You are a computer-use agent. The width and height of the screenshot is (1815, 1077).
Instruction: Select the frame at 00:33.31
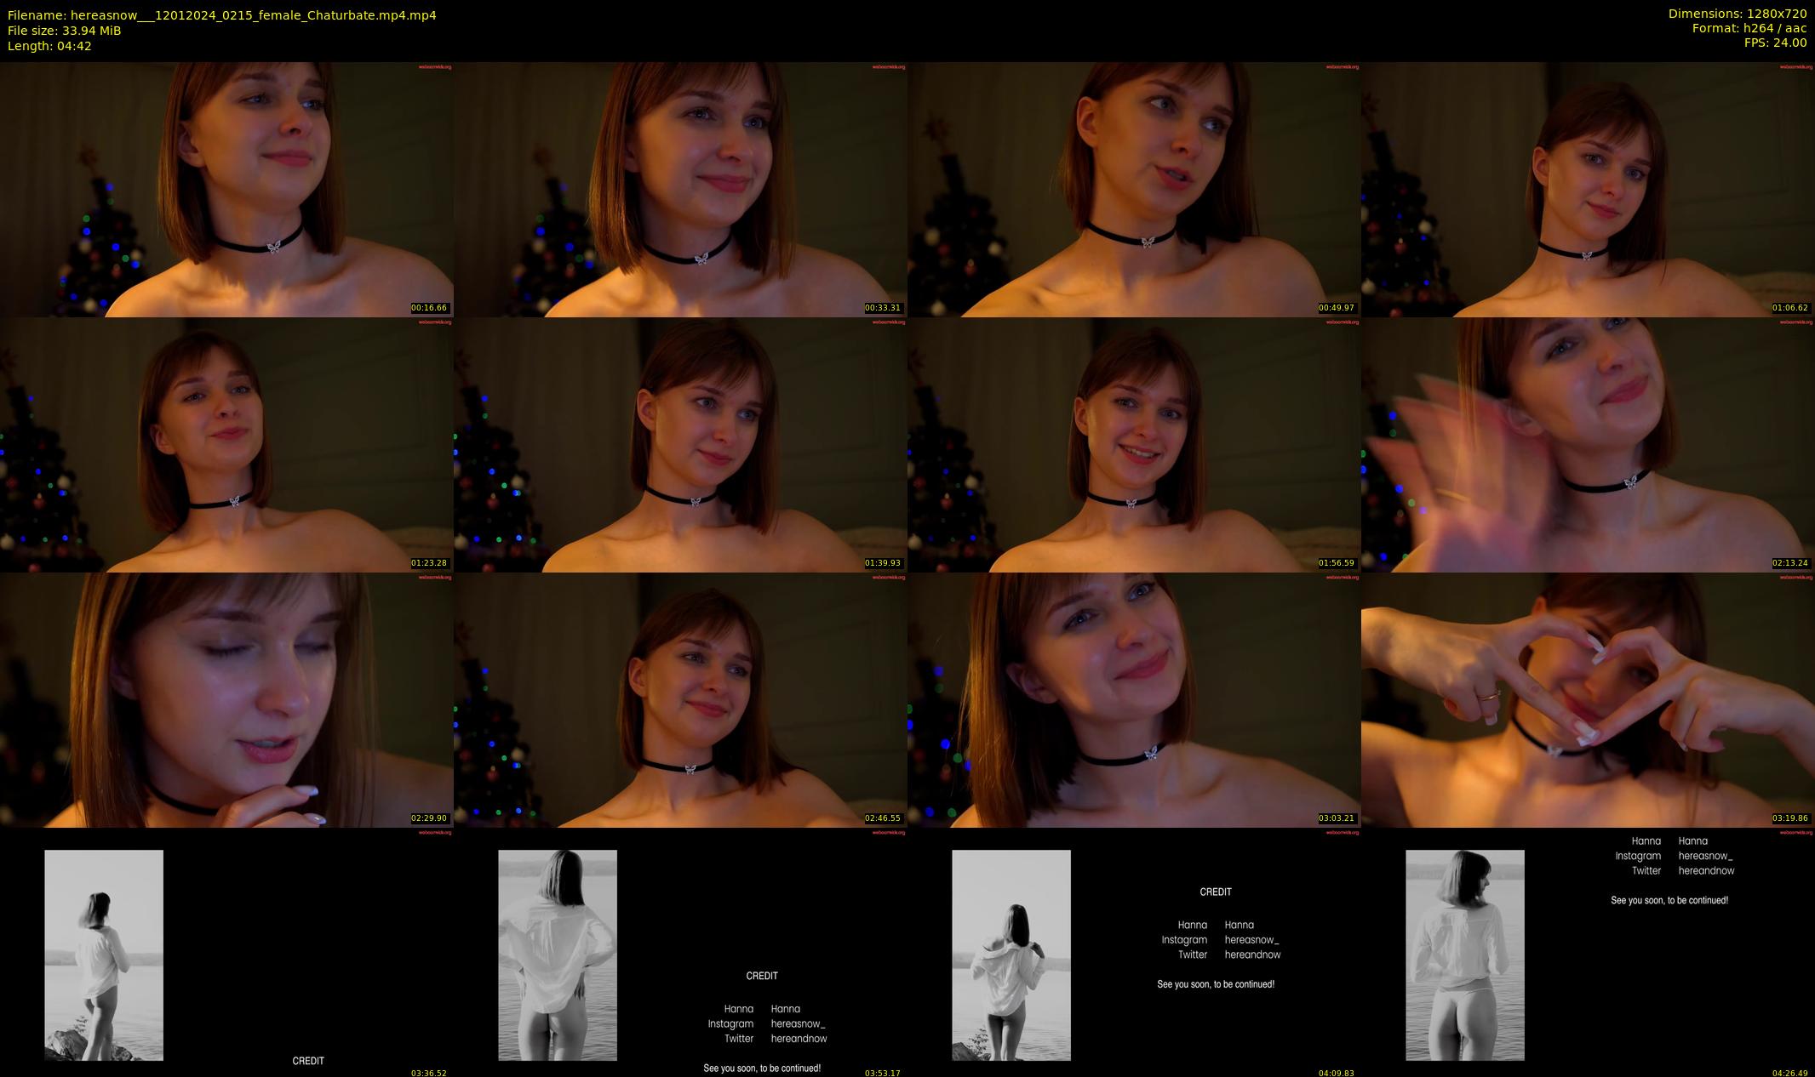click(x=680, y=189)
